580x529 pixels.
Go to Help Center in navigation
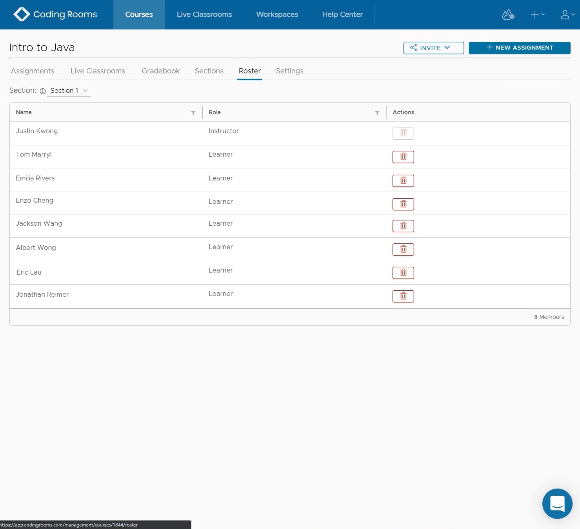pyautogui.click(x=342, y=15)
